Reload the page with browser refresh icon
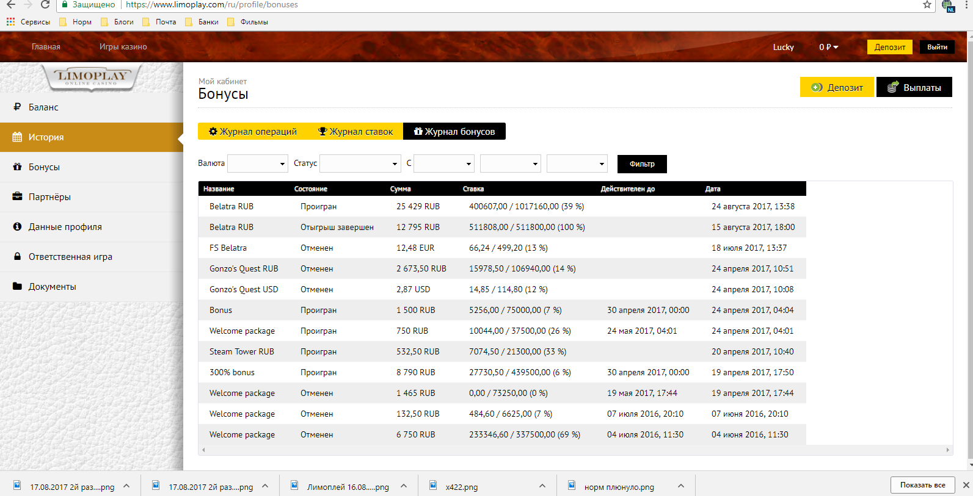Screen dimensions: 973x496 click(x=45, y=4)
